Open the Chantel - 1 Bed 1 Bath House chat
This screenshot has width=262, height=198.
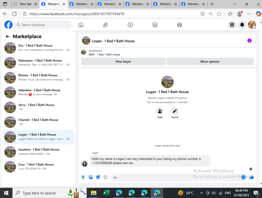(38, 122)
